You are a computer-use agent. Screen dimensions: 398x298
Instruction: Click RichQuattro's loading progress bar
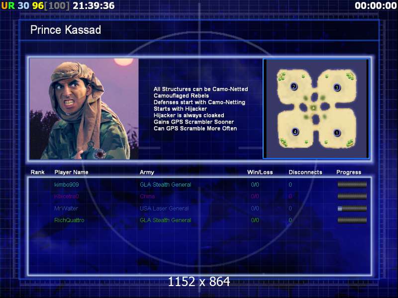point(352,220)
